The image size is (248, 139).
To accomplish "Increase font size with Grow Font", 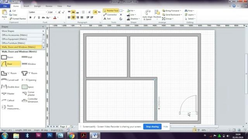I will [x=59, y=12].
